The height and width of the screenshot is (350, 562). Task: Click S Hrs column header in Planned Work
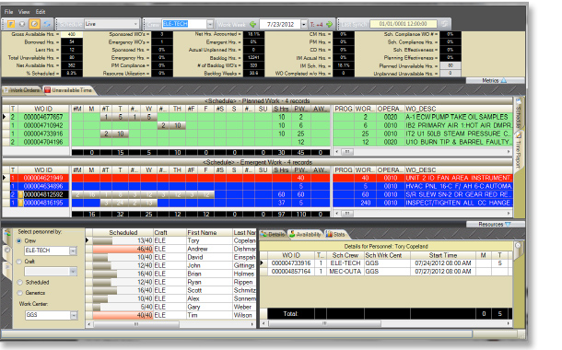point(281,109)
